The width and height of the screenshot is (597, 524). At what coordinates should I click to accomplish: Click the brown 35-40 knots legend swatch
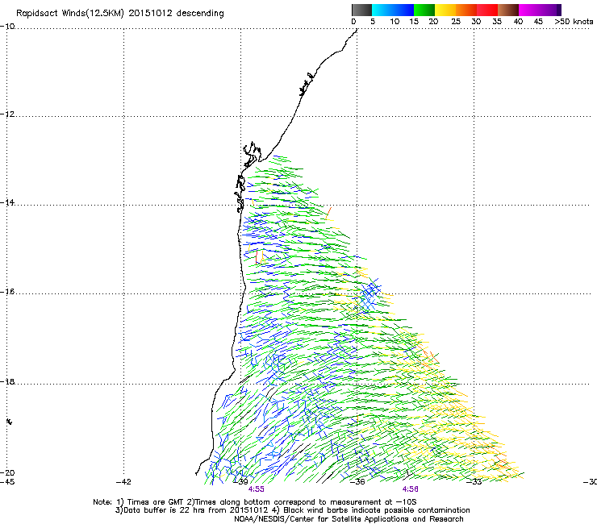[x=508, y=10]
